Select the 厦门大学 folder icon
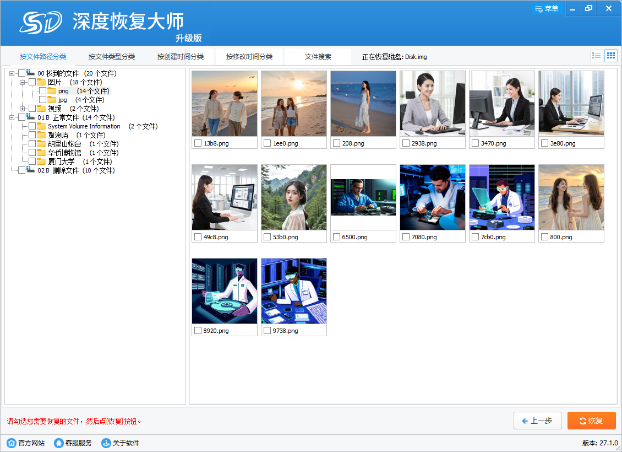 (x=41, y=162)
